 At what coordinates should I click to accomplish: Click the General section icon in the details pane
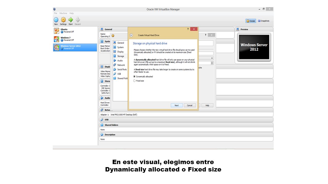tap(102, 29)
